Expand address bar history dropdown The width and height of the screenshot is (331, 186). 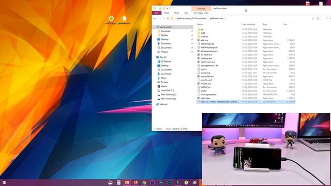pos(312,19)
